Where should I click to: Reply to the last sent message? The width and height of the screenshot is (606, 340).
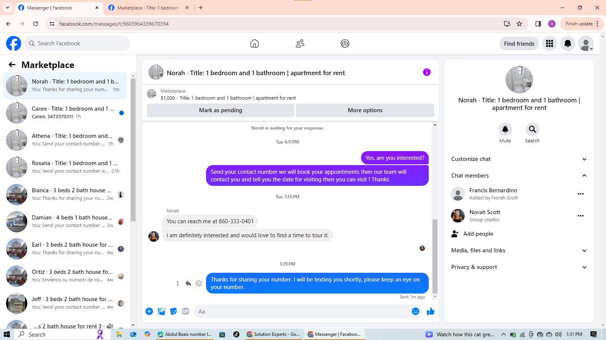click(188, 283)
